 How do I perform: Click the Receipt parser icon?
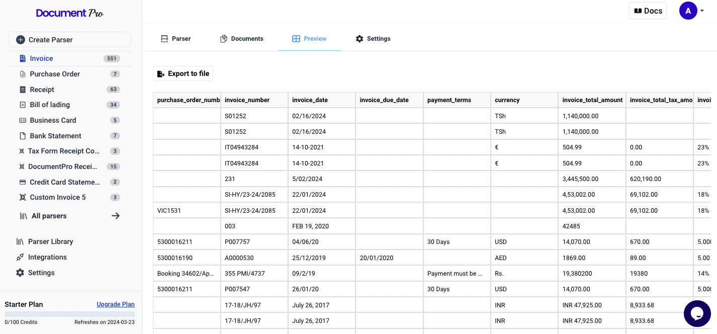(23, 90)
